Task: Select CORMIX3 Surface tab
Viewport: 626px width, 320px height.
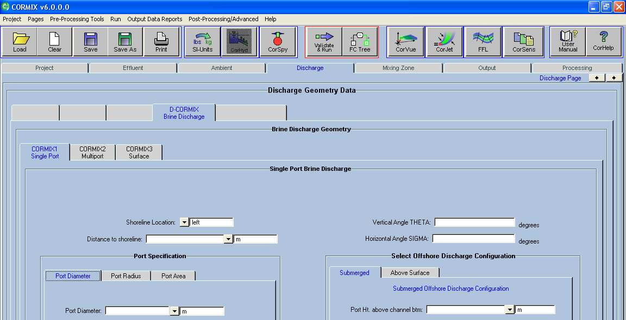Action: (x=139, y=152)
